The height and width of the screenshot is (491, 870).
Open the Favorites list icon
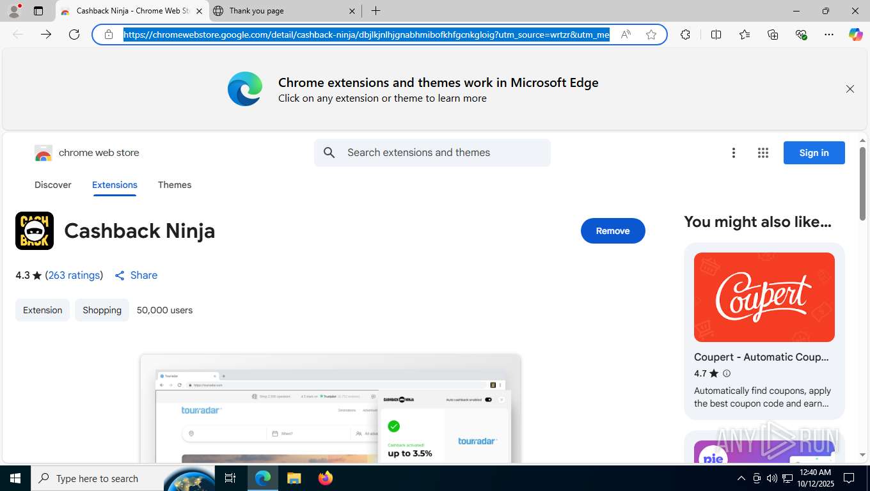pyautogui.click(x=745, y=35)
